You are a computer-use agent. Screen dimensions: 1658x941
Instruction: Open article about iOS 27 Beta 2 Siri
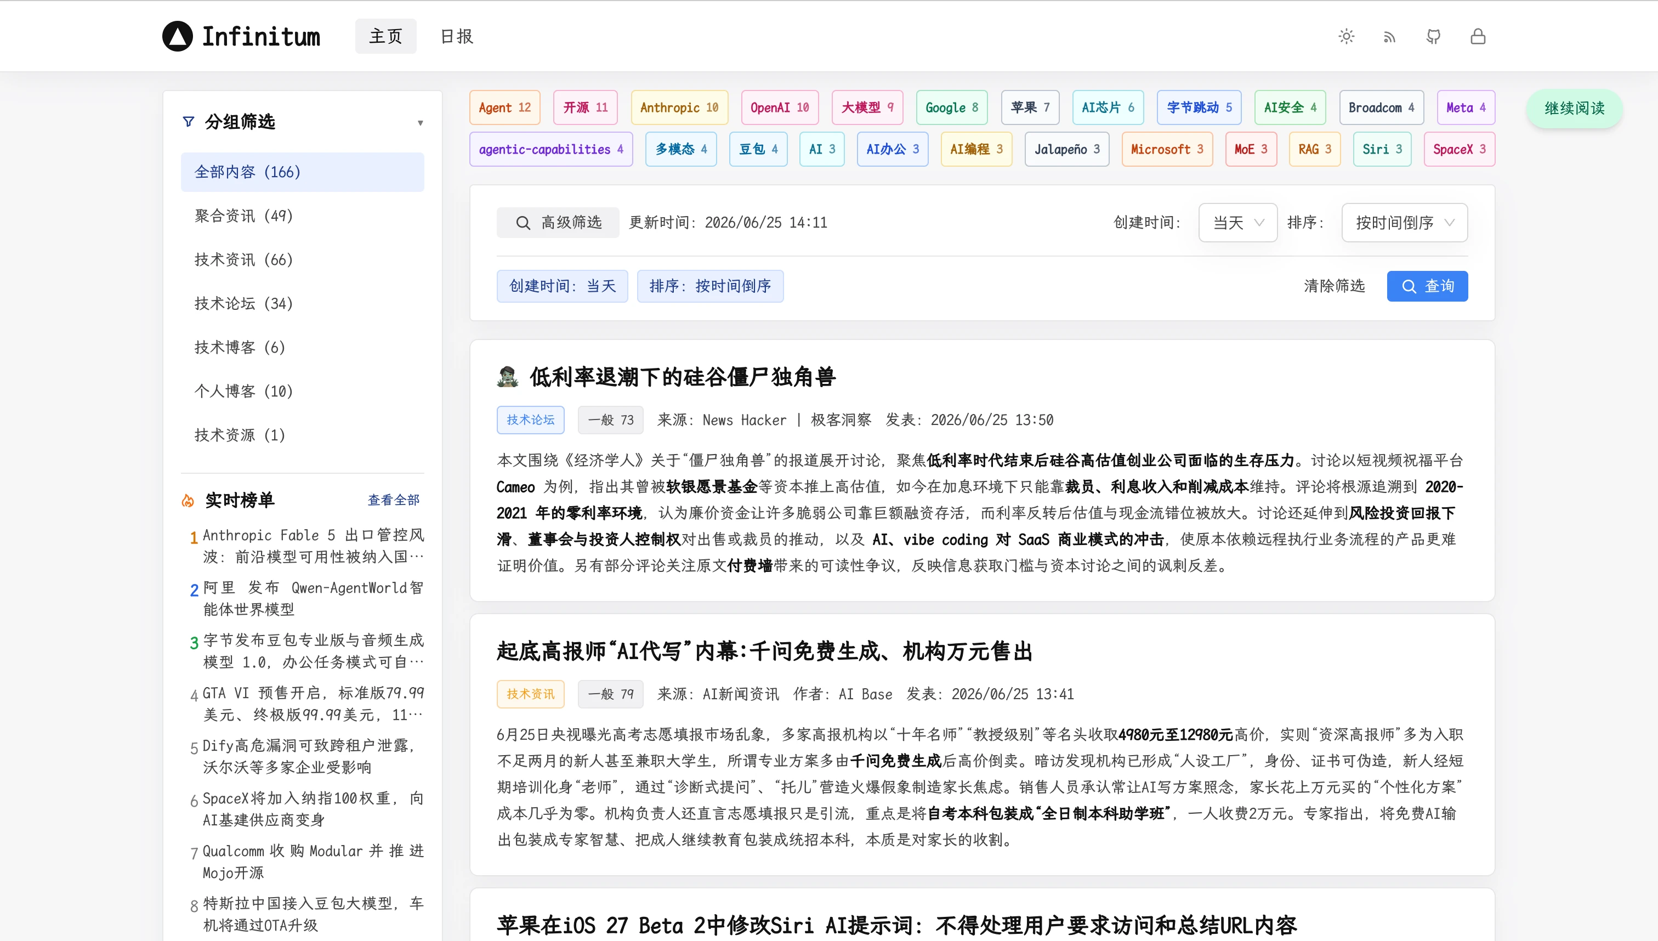point(897,926)
